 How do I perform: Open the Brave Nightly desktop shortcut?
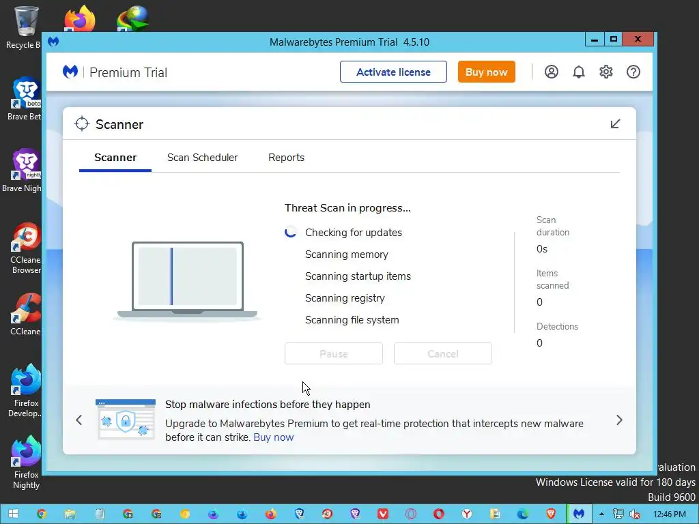[x=23, y=171]
